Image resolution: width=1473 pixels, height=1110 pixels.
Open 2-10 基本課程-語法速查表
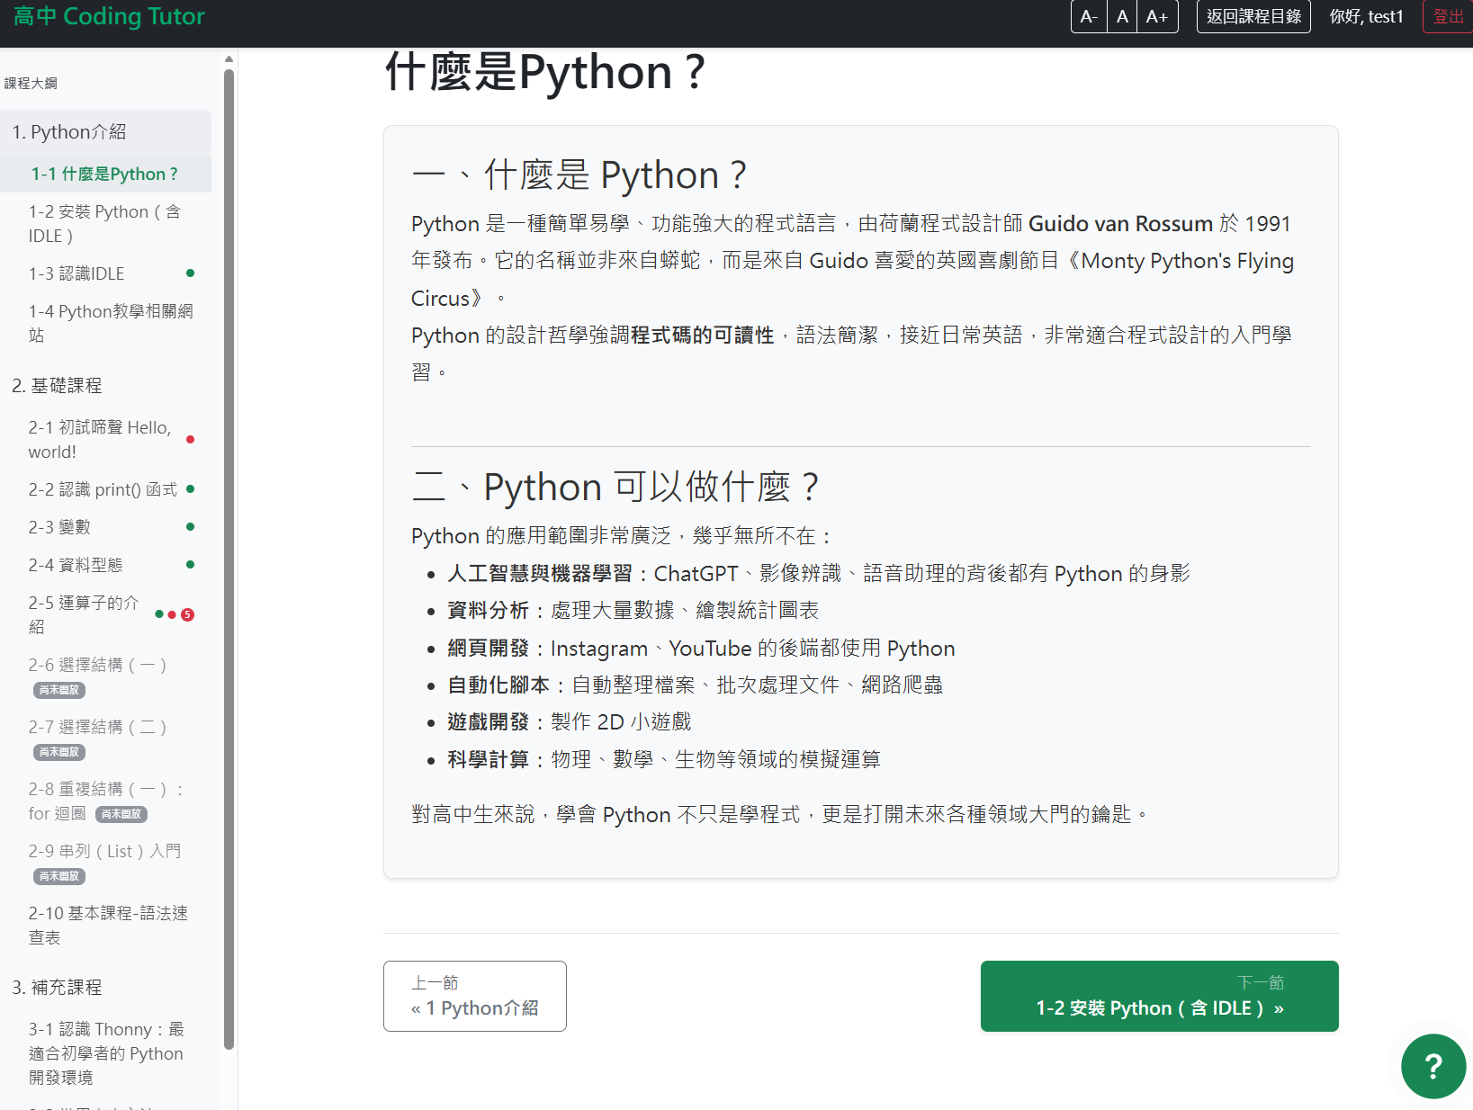coord(108,925)
